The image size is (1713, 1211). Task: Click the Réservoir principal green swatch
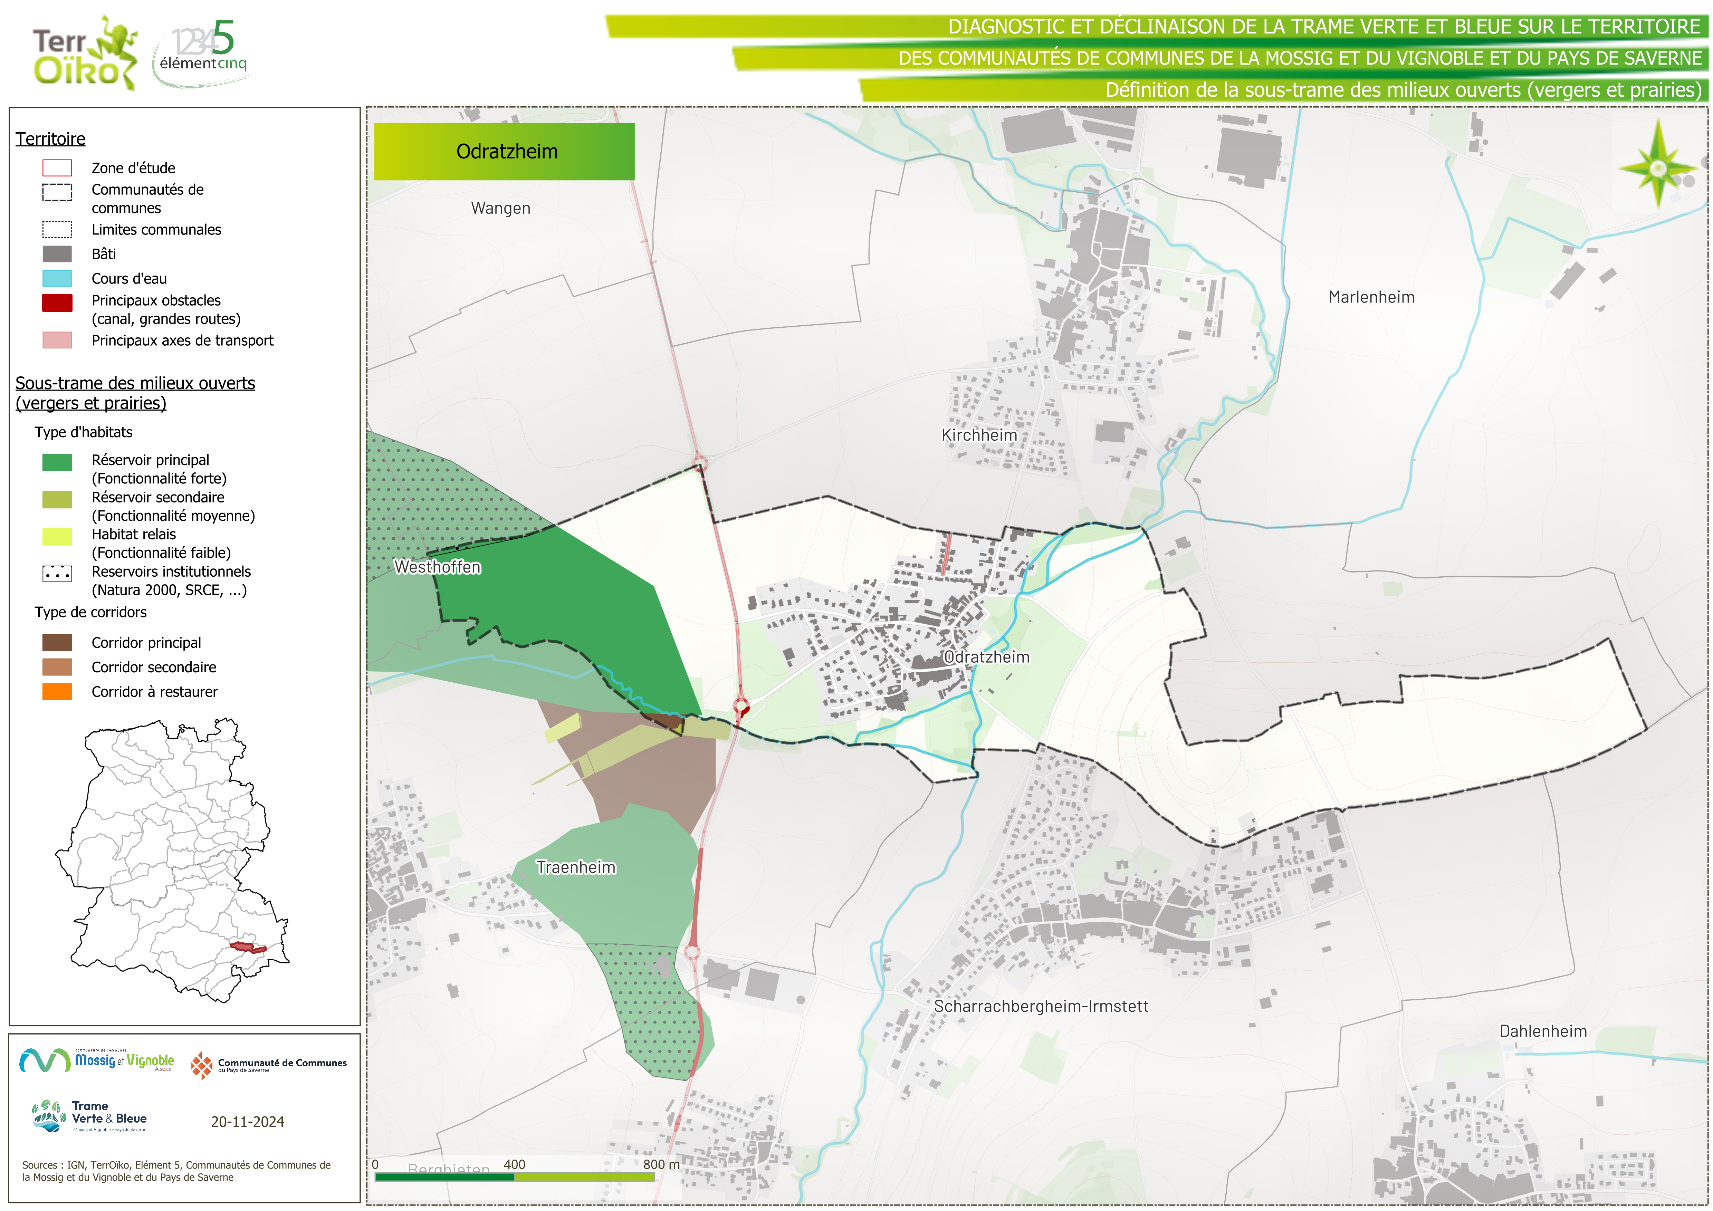(x=57, y=462)
